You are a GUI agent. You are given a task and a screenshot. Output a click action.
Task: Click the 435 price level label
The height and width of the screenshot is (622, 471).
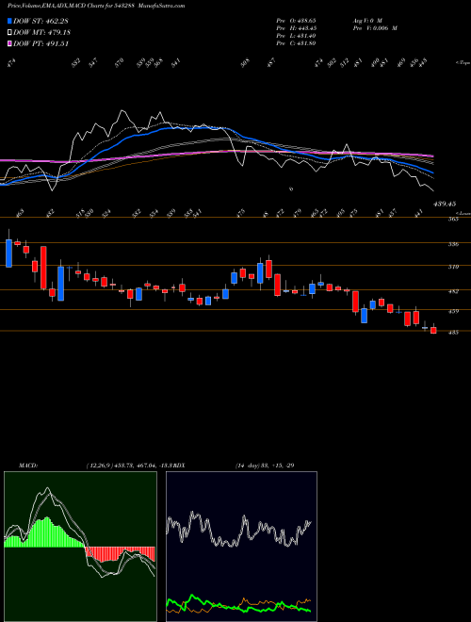tap(453, 333)
